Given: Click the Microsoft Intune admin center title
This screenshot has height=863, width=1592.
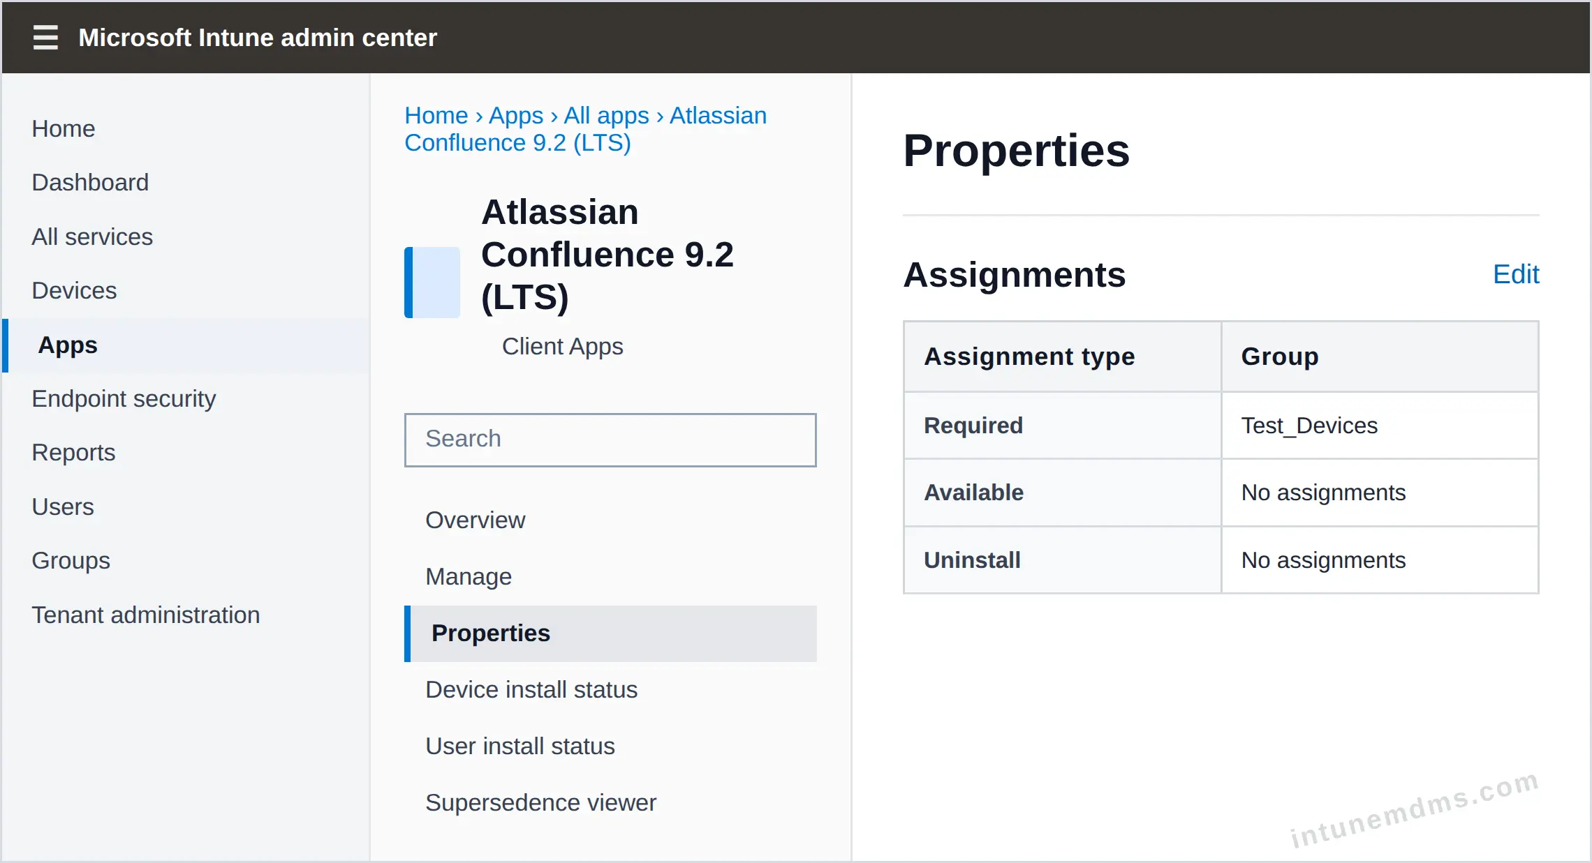Looking at the screenshot, I should (258, 38).
